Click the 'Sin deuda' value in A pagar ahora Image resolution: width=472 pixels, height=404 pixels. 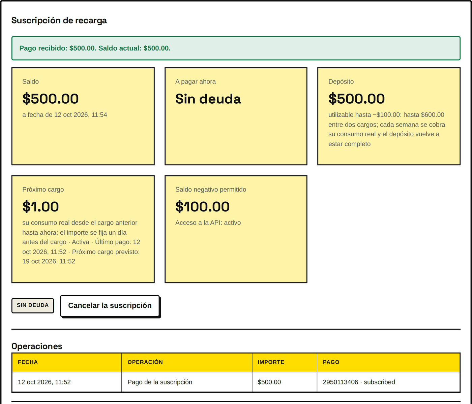tap(208, 99)
